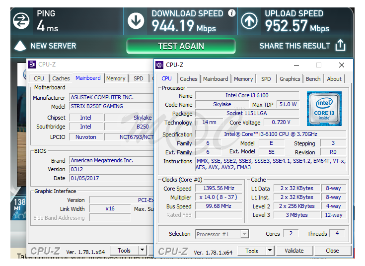Switch to About tab

click(x=334, y=79)
